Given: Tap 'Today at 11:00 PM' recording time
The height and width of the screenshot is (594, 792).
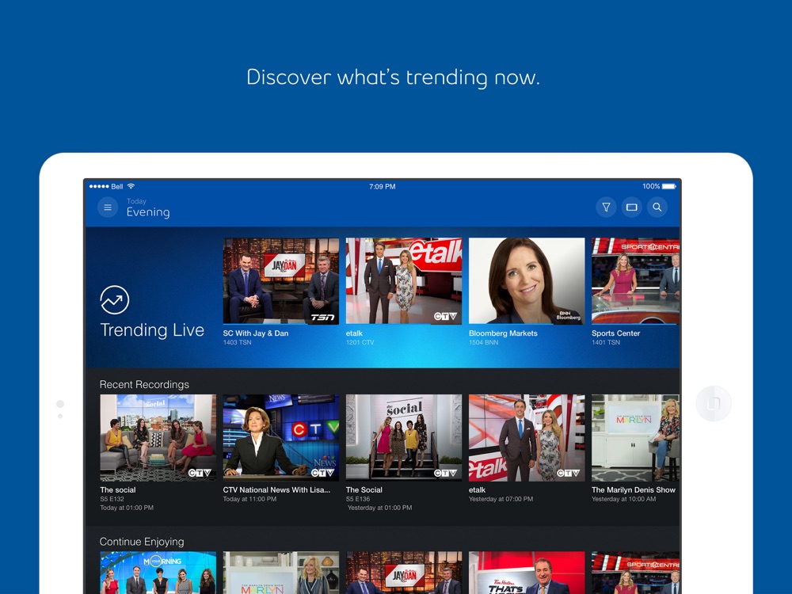Looking at the screenshot, I should [249, 499].
